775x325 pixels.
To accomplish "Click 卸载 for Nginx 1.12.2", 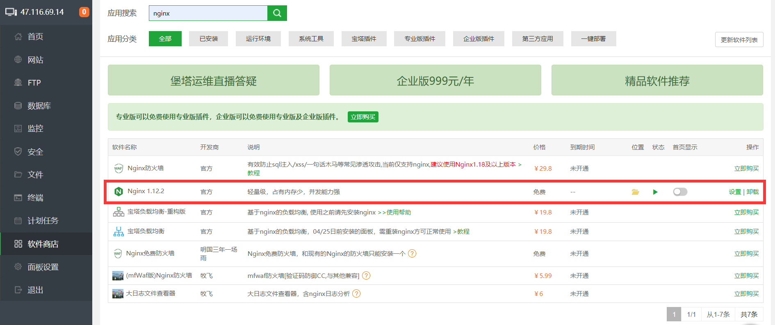I will click(752, 192).
